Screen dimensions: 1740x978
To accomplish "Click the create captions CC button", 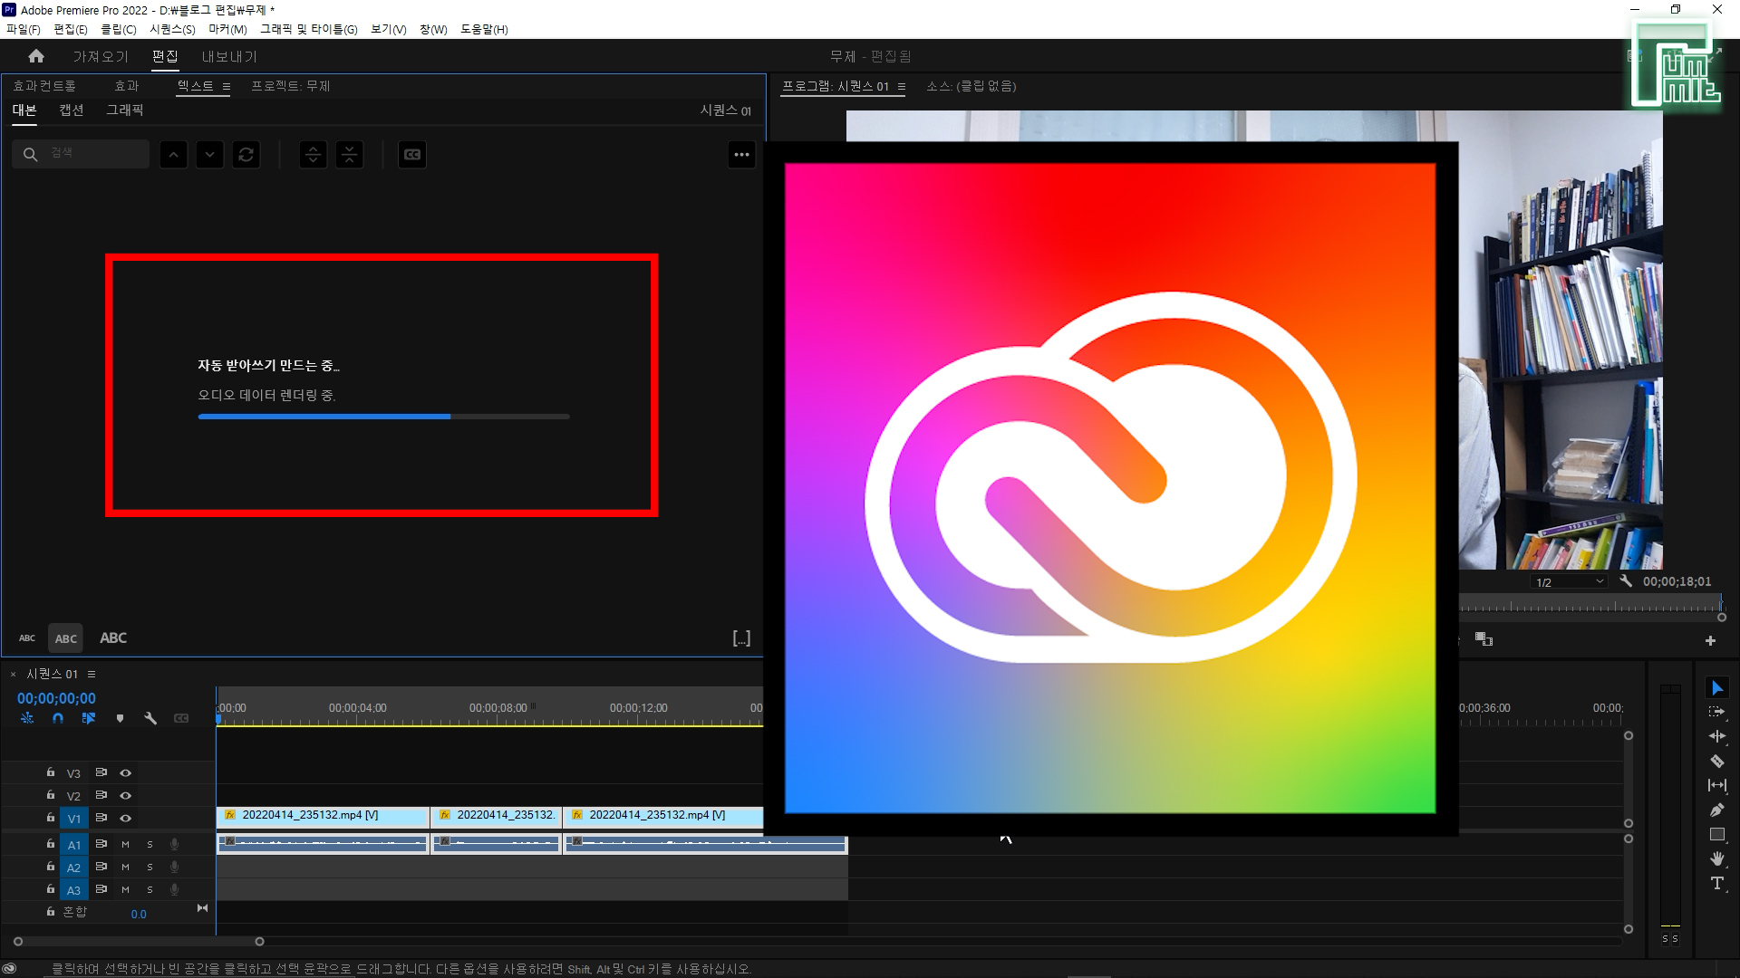I will pos(411,155).
